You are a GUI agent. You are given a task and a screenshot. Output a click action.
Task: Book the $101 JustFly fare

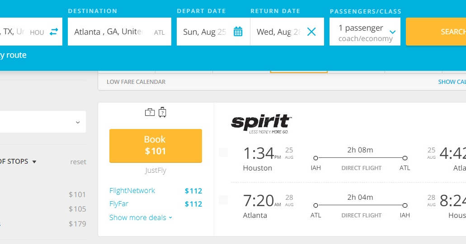click(156, 146)
